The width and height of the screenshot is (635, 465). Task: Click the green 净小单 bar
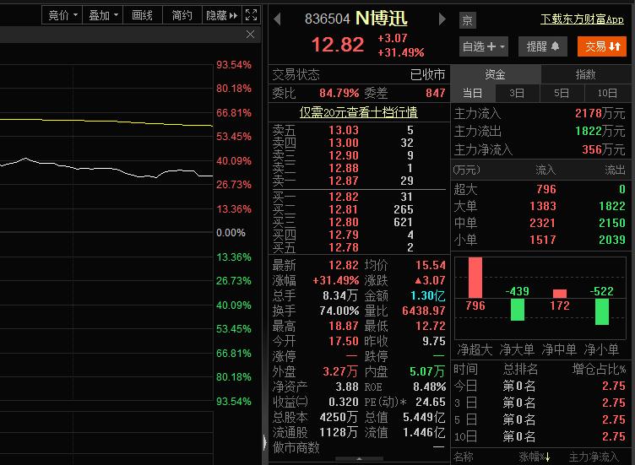602,311
